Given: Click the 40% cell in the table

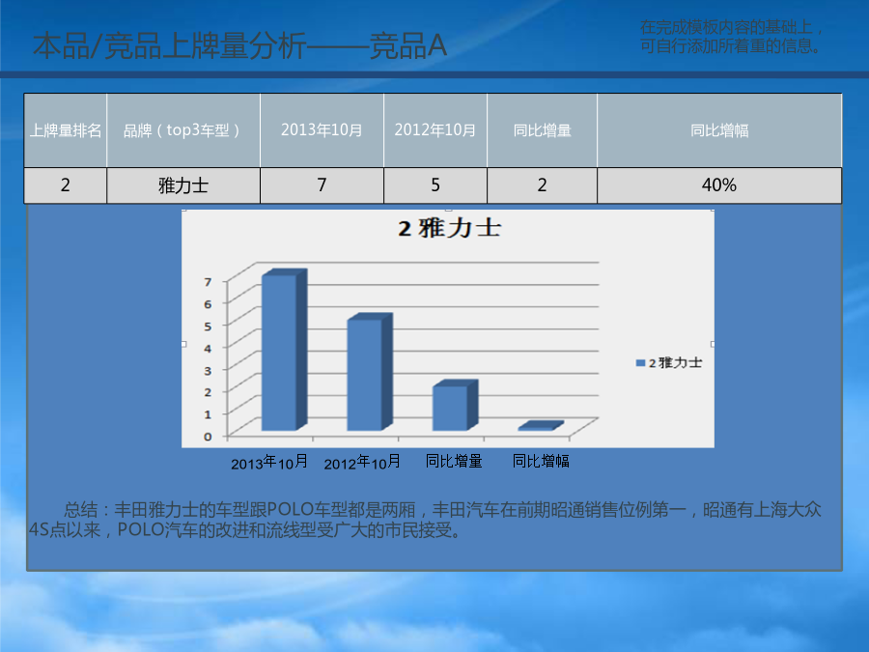Looking at the screenshot, I should (719, 185).
